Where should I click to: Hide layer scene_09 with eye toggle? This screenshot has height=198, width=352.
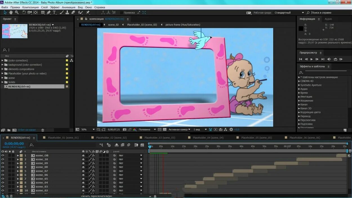(x=3, y=163)
